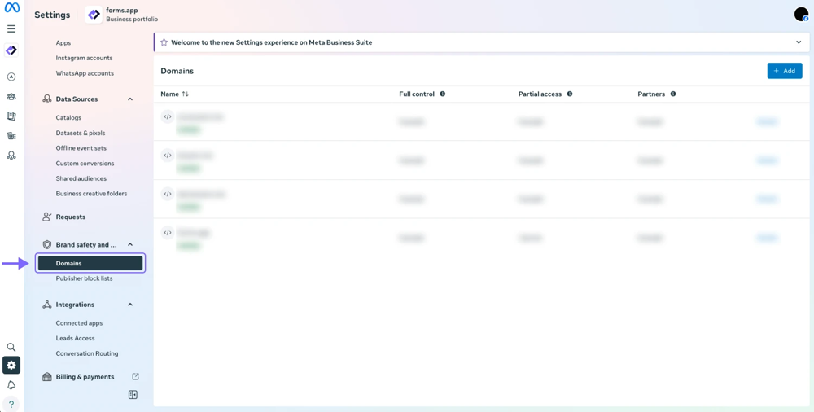Click the star icon in welcome banner

164,42
